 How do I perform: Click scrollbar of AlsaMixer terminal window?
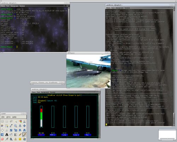99,116
